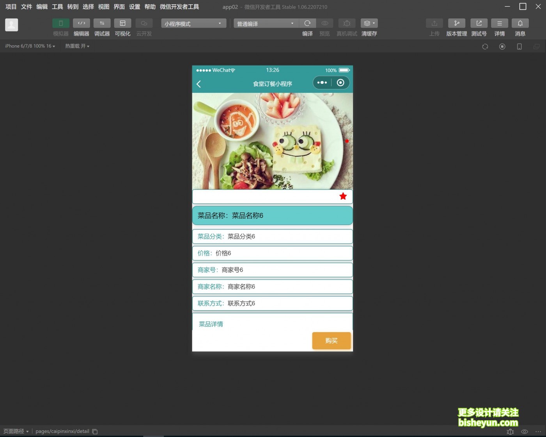Click the user avatar icon
Screen dimensions: 546x437
[12, 25]
